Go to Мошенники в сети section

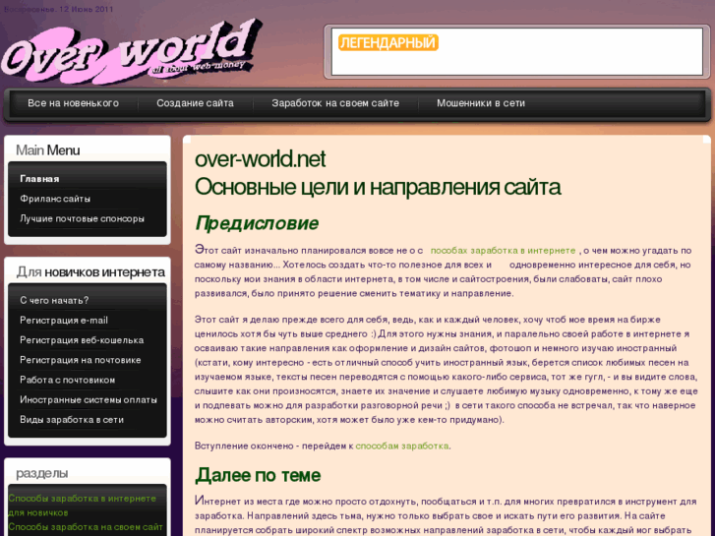click(x=481, y=103)
